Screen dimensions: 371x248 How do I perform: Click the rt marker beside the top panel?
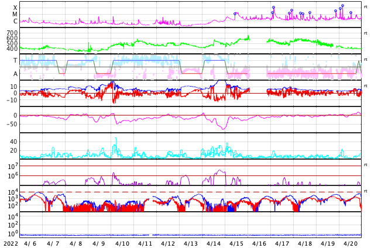coord(366,7)
